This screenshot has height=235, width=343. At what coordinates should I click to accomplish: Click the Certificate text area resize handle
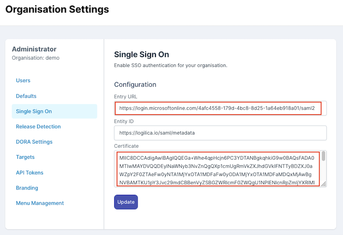pos(324,184)
